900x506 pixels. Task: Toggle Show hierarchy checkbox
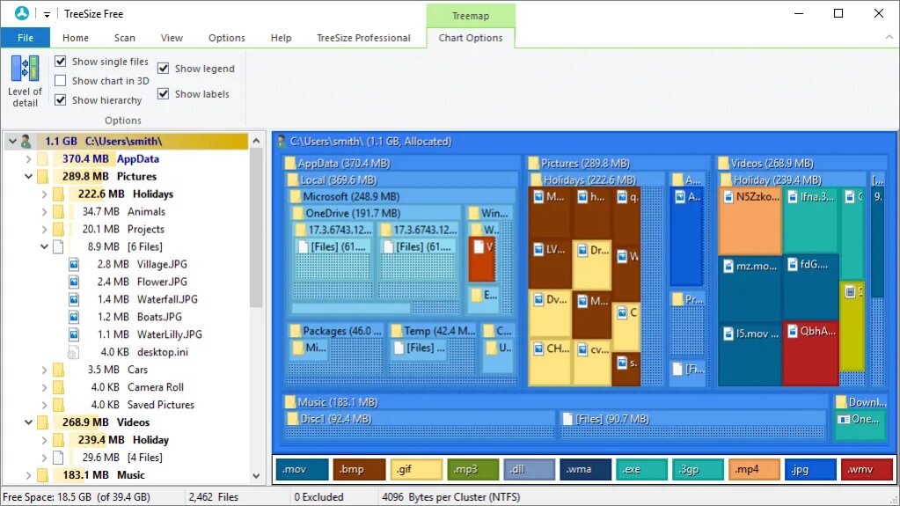[61, 100]
